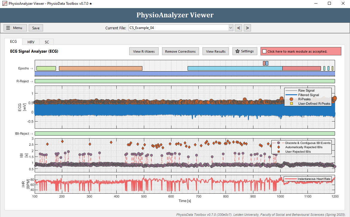Click the green R-Reject bar

pos(185,81)
